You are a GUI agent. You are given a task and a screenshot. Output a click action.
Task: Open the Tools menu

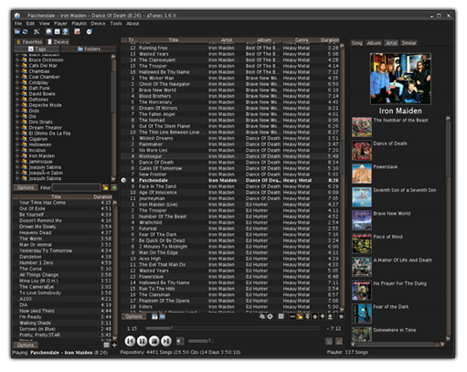point(116,24)
